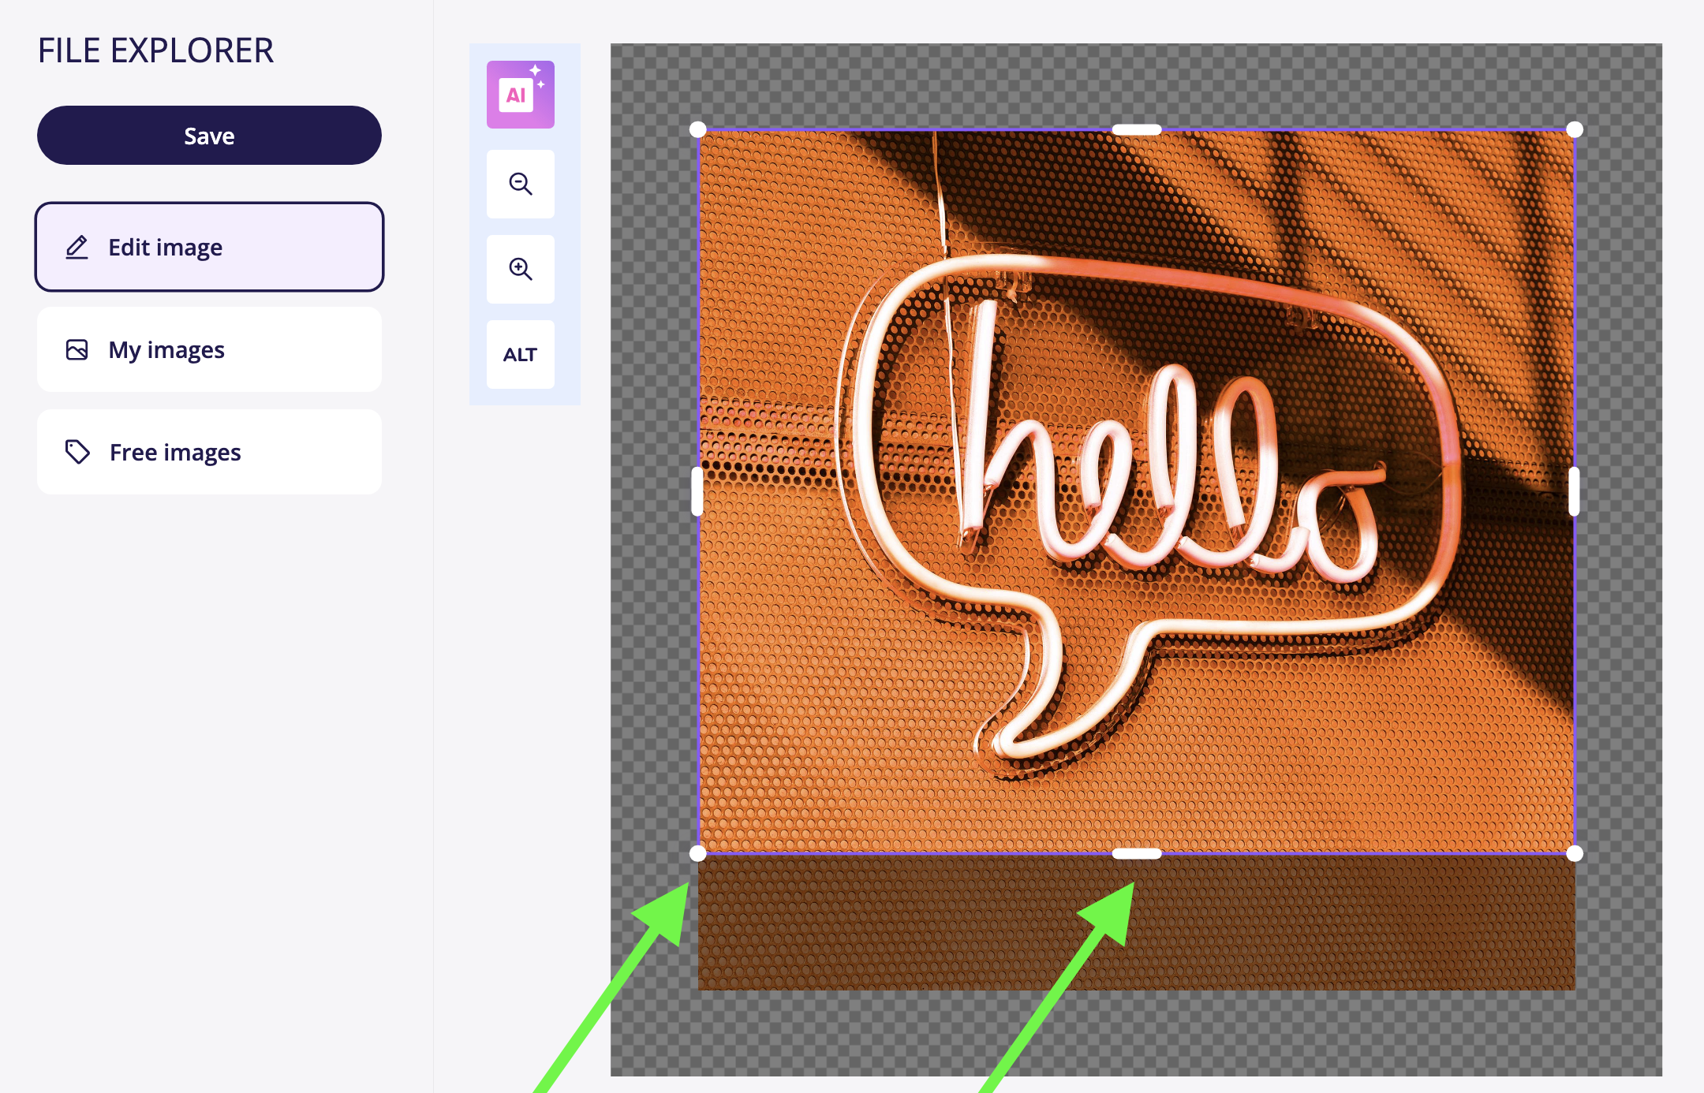This screenshot has height=1093, width=1704.
Task: Click the tag icon beside Free images
Action: pos(77,452)
